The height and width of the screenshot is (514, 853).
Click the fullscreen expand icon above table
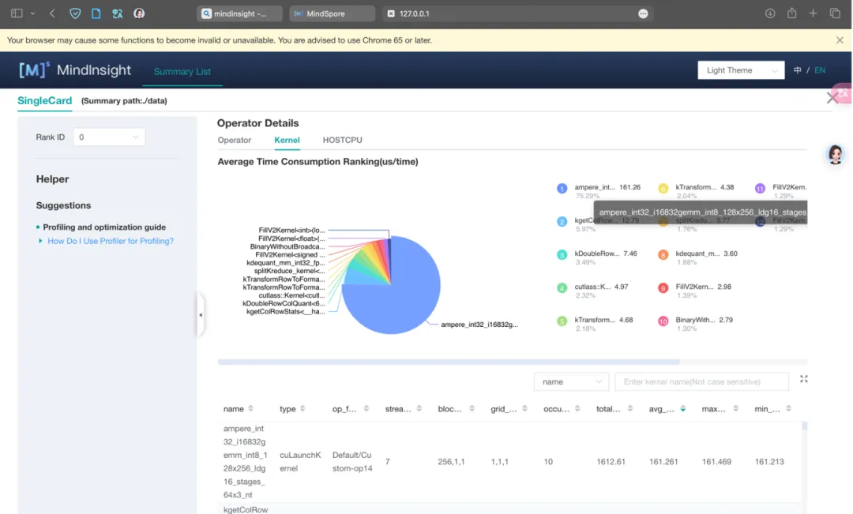[803, 379]
